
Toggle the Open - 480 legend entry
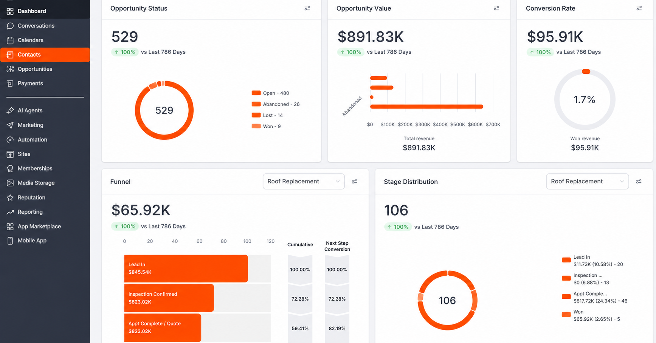[270, 93]
